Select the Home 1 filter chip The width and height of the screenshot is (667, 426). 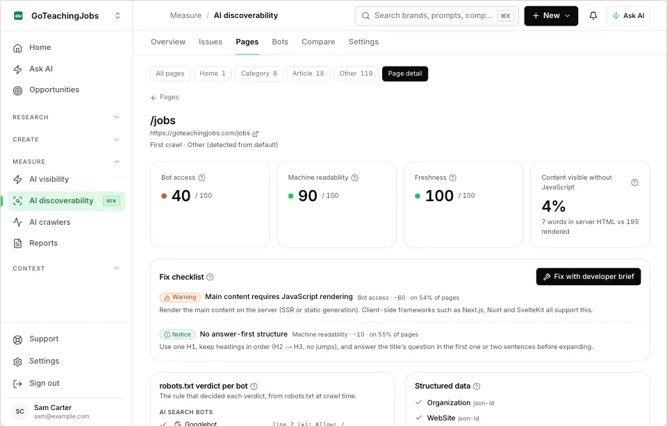click(x=213, y=74)
